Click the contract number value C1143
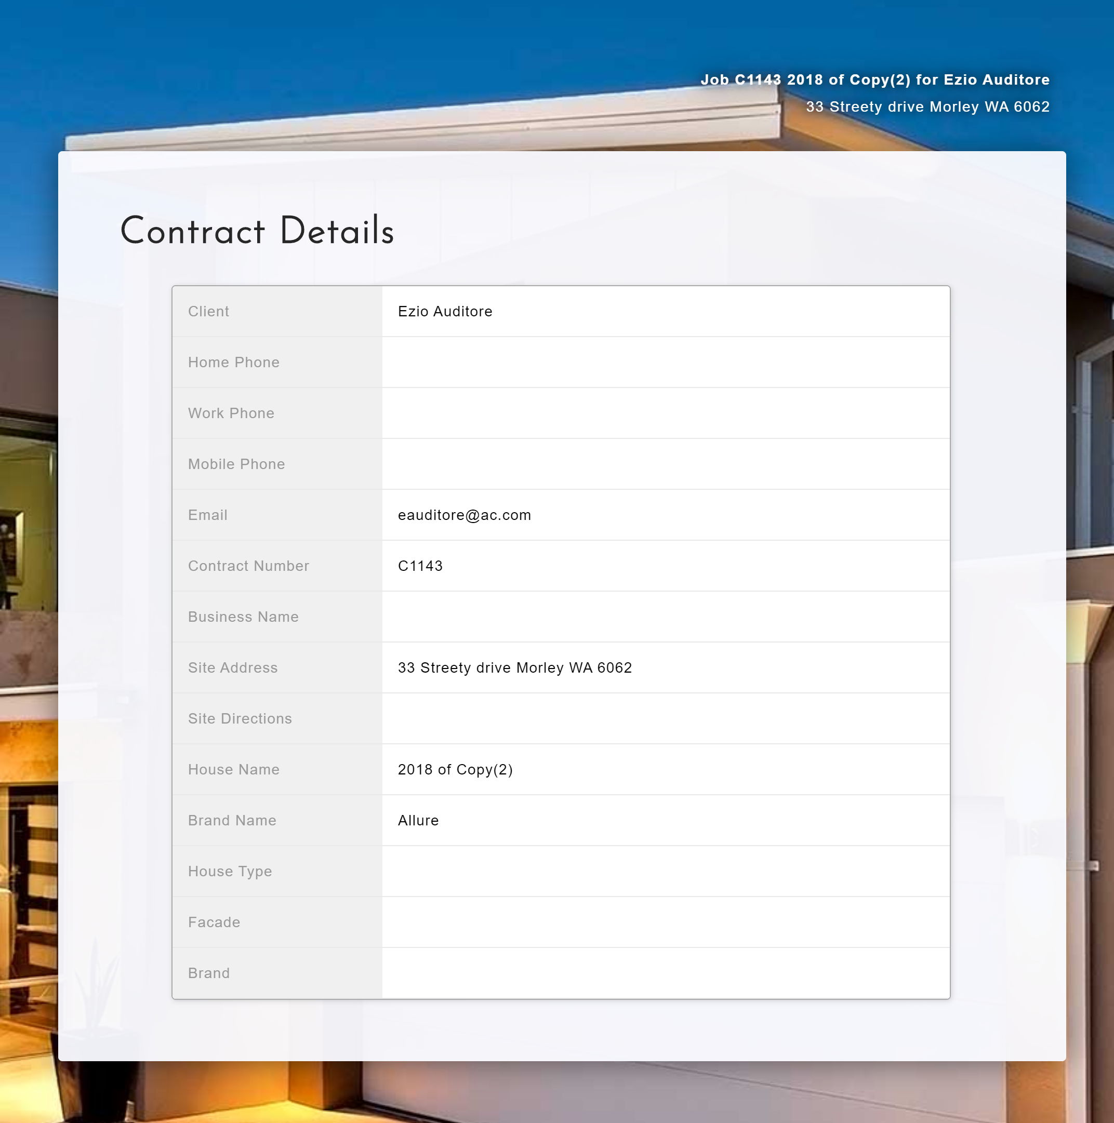This screenshot has height=1123, width=1114. [420, 566]
